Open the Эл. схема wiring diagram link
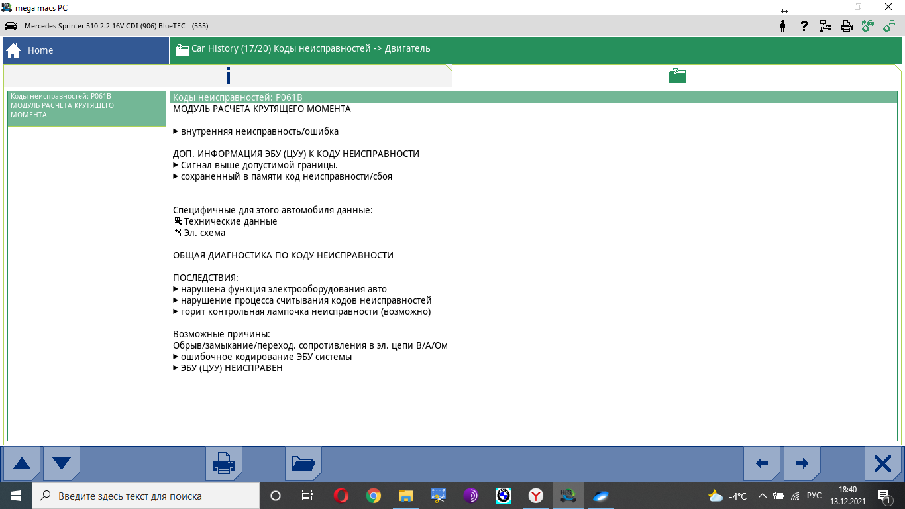The height and width of the screenshot is (509, 905). pos(204,233)
